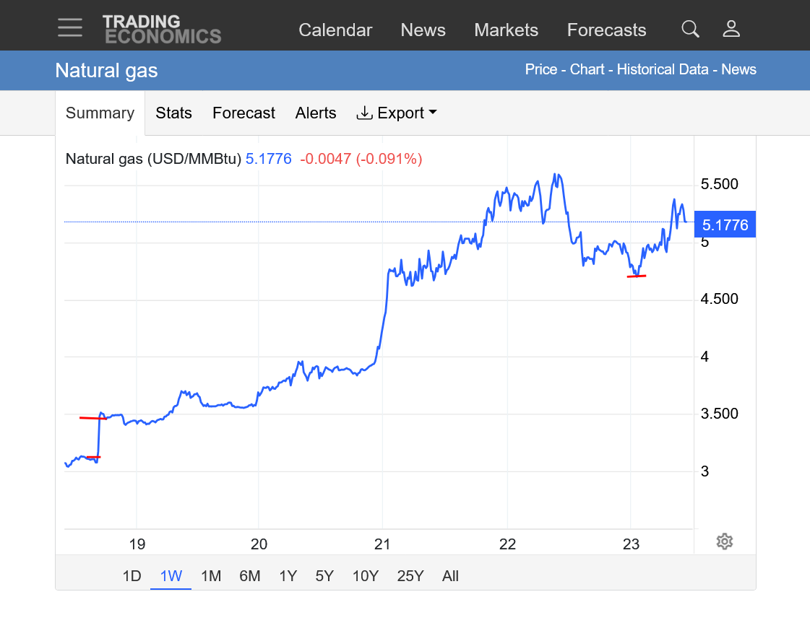Screen dimensions: 810x623
Task: Go to Markets in top navigation
Action: point(506,30)
